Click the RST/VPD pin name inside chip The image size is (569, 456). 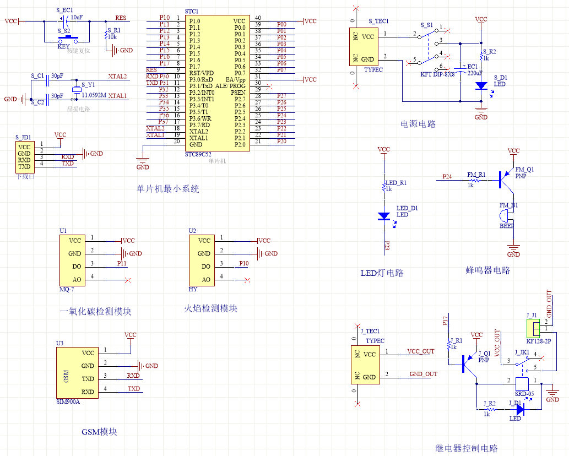[x=202, y=73]
